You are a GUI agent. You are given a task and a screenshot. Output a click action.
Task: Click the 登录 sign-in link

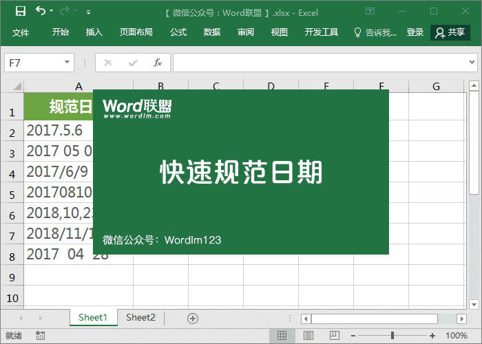click(415, 32)
